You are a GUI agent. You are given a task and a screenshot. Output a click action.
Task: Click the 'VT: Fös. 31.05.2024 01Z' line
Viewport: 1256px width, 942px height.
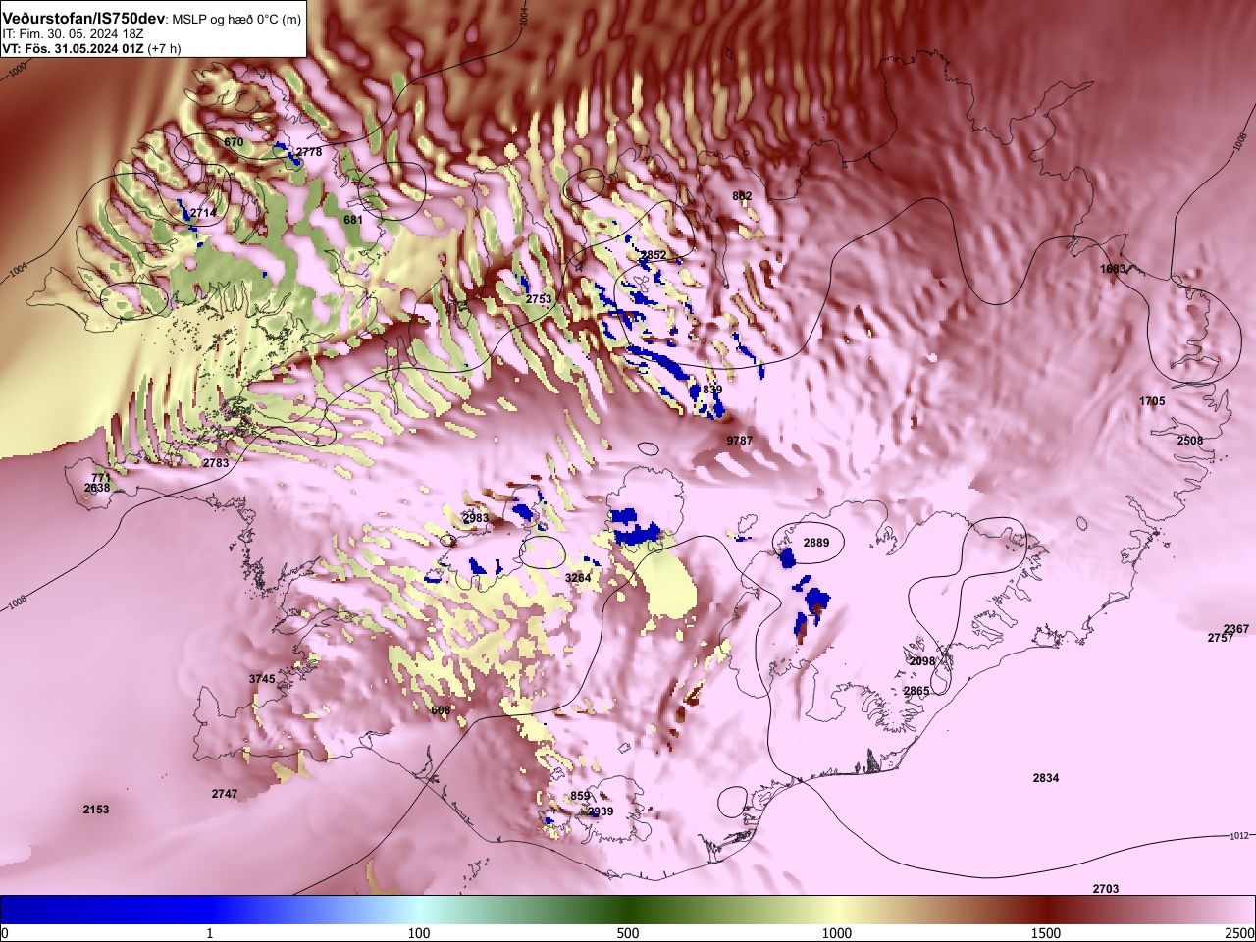73,48
